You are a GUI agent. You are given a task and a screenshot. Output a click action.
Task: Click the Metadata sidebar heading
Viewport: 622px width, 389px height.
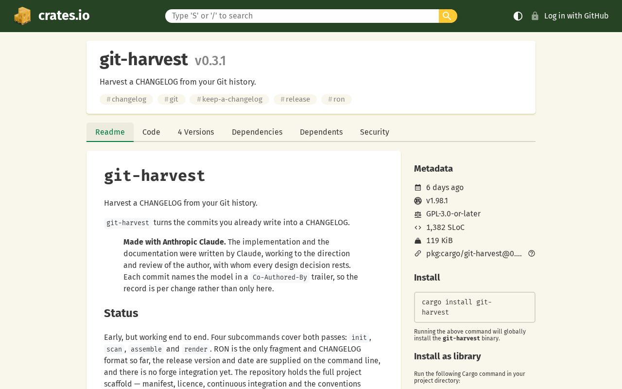(x=433, y=169)
